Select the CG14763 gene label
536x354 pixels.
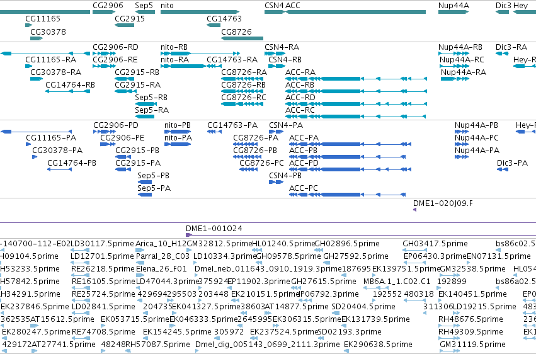point(224,18)
